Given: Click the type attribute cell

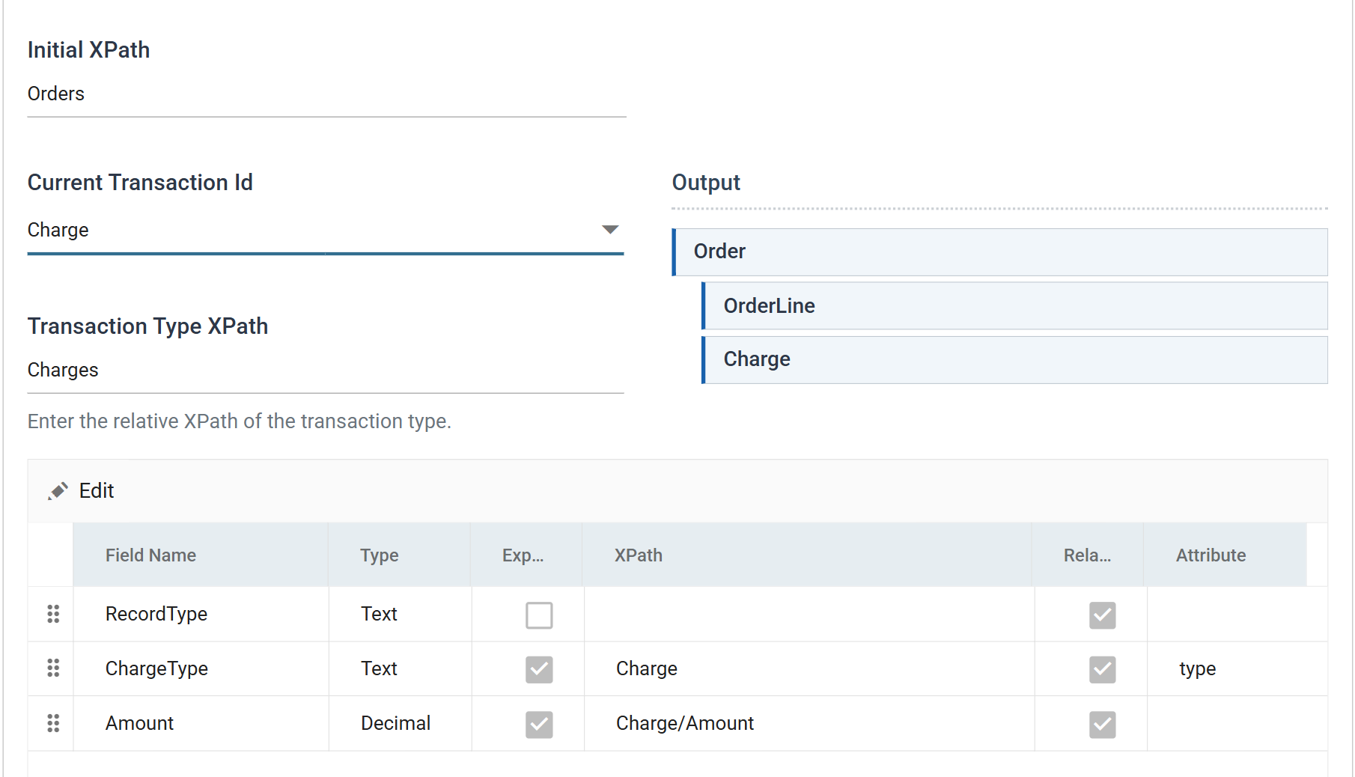Looking at the screenshot, I should coord(1237,668).
